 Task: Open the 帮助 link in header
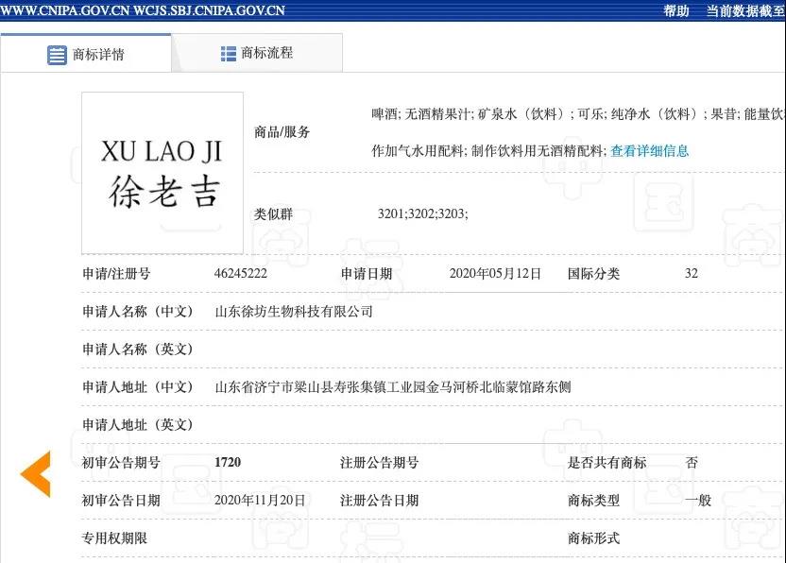[676, 10]
